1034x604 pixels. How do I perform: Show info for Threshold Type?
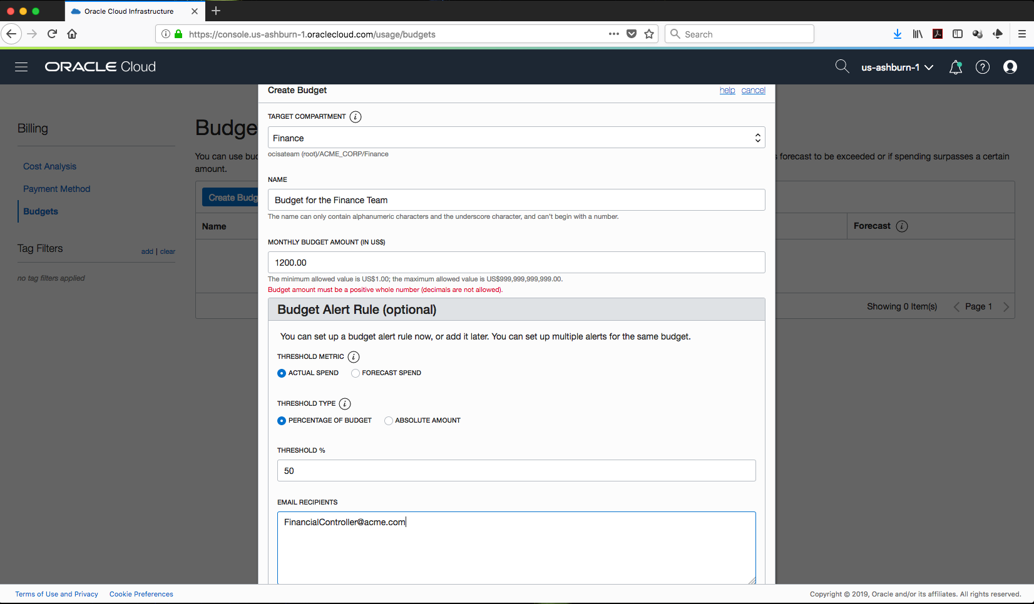[x=345, y=404]
